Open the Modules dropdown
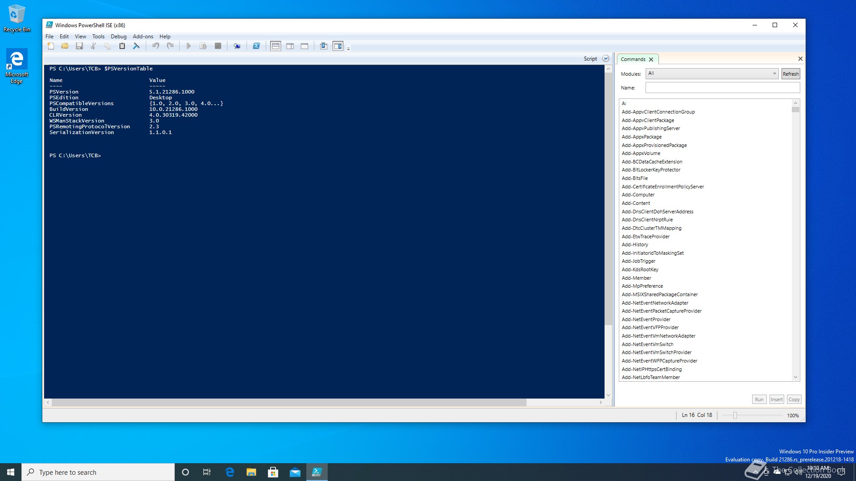Screen dimensions: 856x481 [712, 73]
